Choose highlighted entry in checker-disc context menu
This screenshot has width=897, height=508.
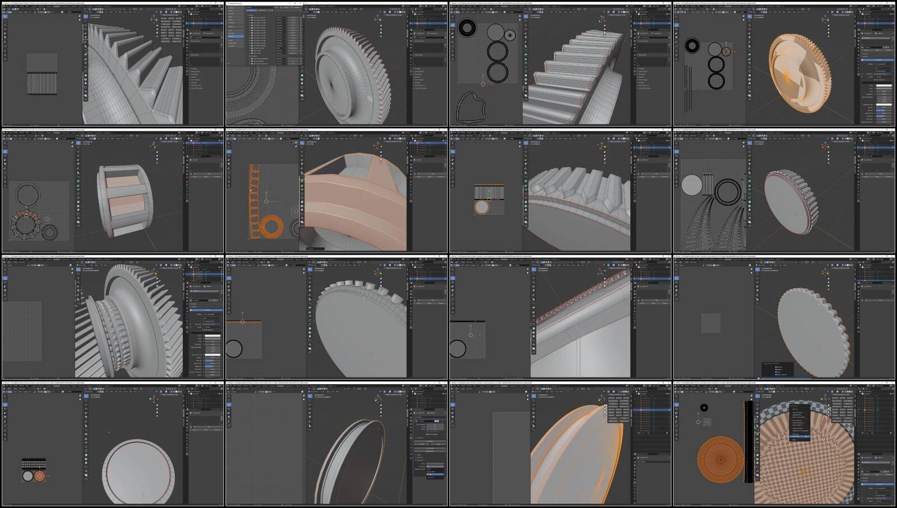tap(799, 437)
